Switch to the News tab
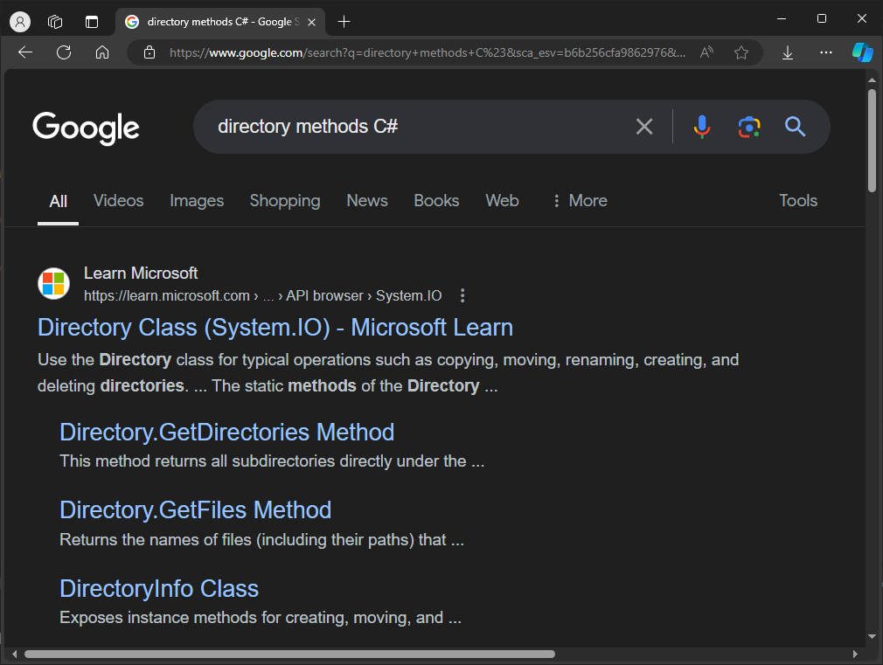The width and height of the screenshot is (883, 665). tap(367, 201)
